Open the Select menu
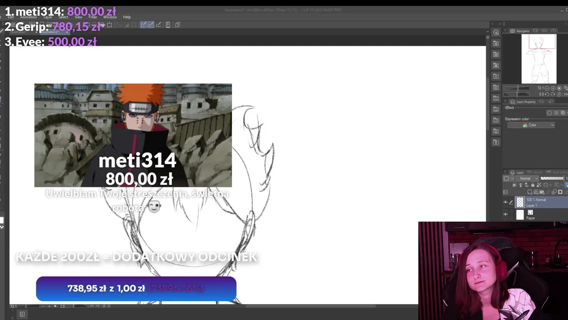The height and width of the screenshot is (320, 568). pos(63,17)
